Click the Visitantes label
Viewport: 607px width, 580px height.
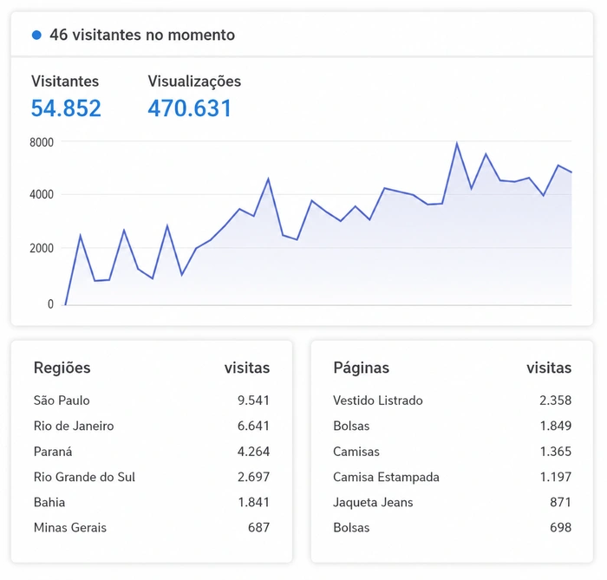point(65,81)
